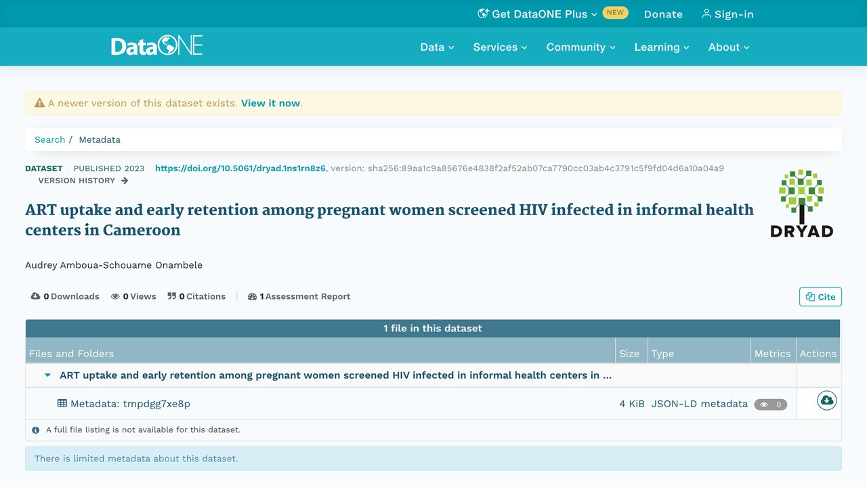This screenshot has width=867, height=487.
Task: Click the download cloud icon for metadata file
Action: tap(826, 401)
